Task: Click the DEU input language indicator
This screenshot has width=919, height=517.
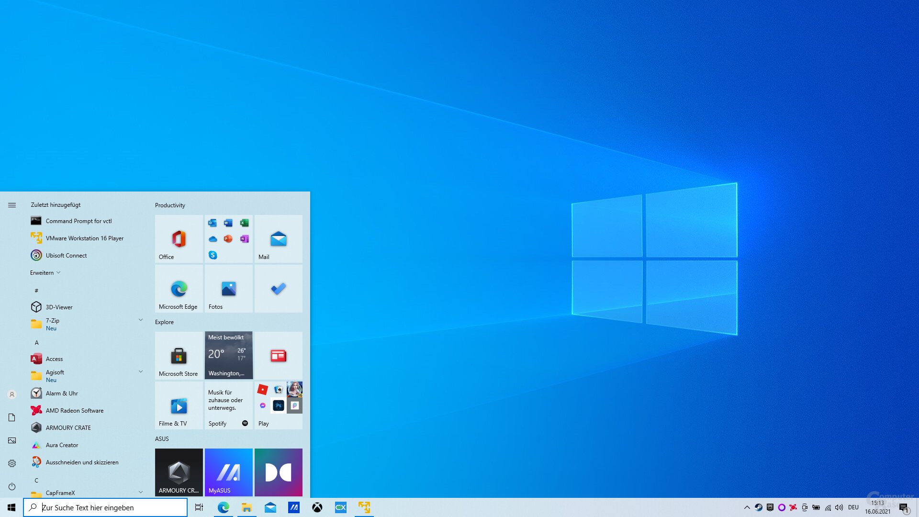Action: pyautogui.click(x=853, y=507)
